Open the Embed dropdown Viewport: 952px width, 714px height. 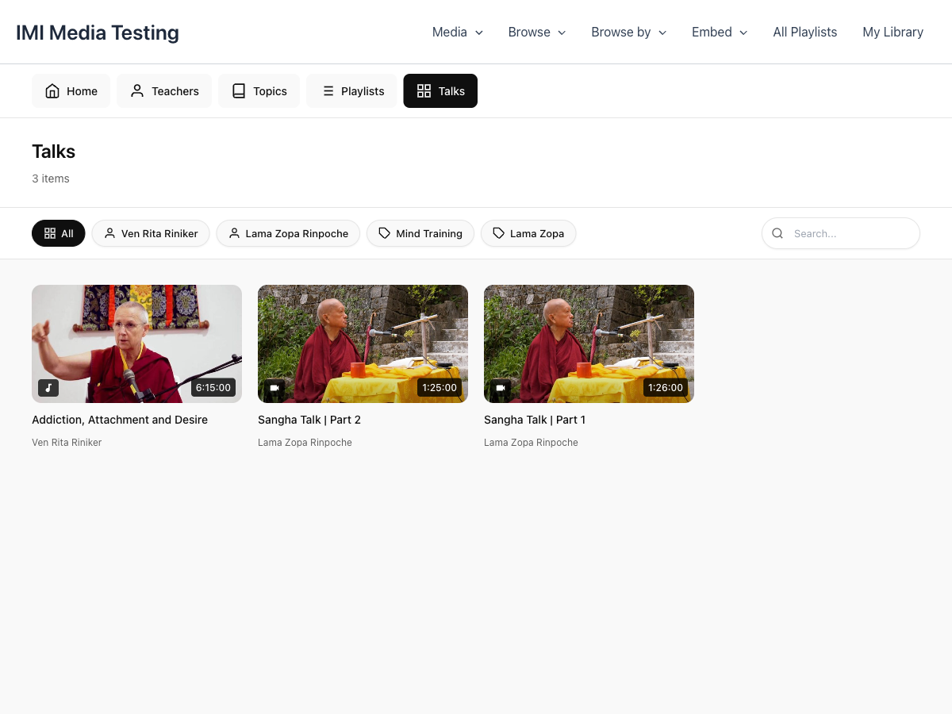click(x=719, y=32)
